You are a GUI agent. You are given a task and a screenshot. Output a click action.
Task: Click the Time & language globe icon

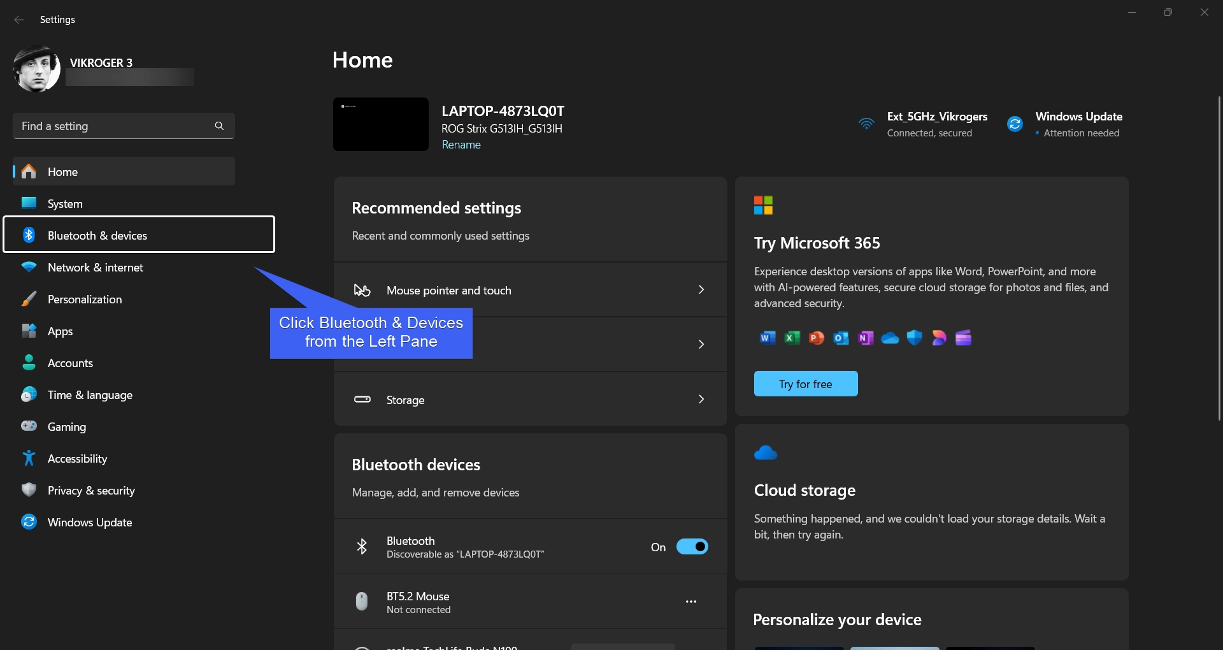point(29,394)
